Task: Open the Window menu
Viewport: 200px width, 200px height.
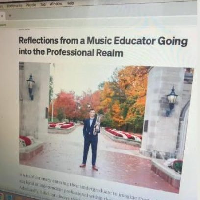Action: pos(56,4)
